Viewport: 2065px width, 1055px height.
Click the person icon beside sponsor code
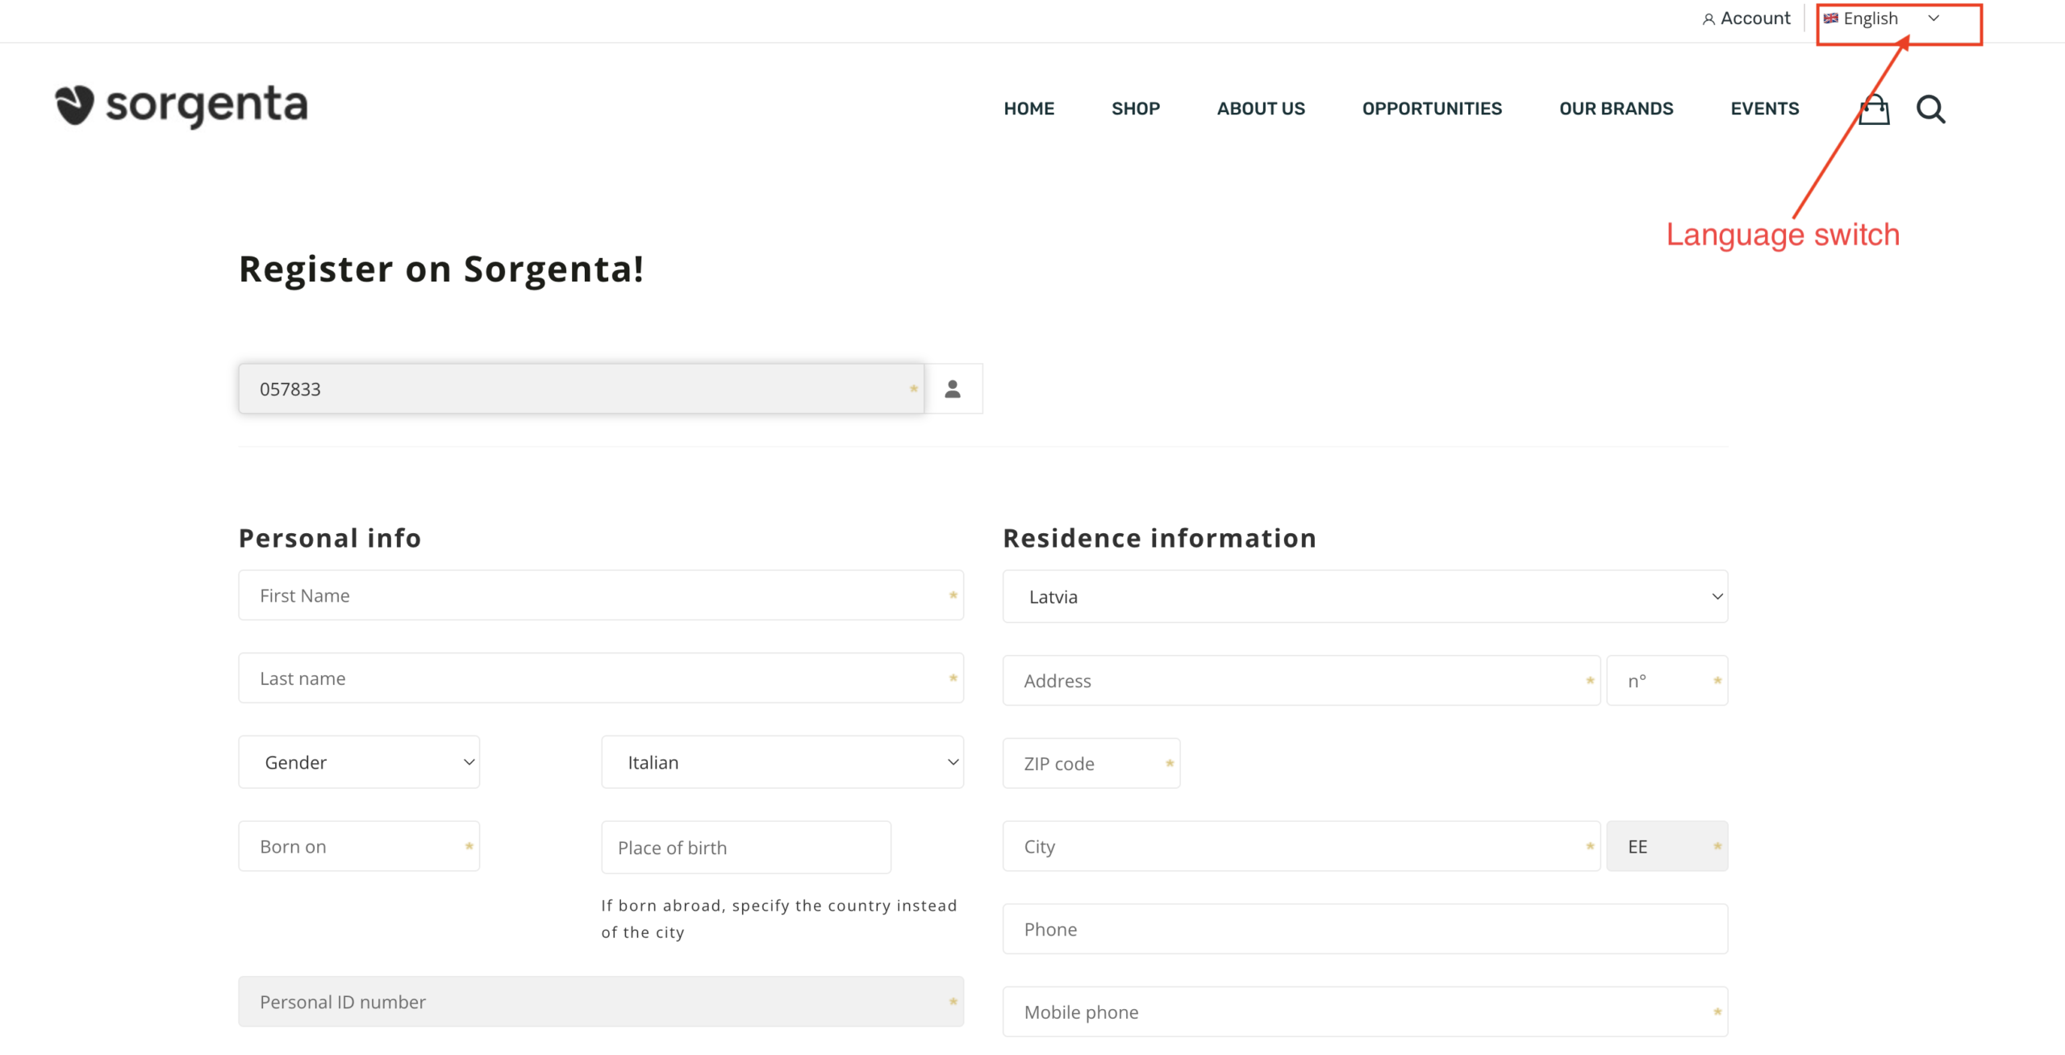(953, 390)
